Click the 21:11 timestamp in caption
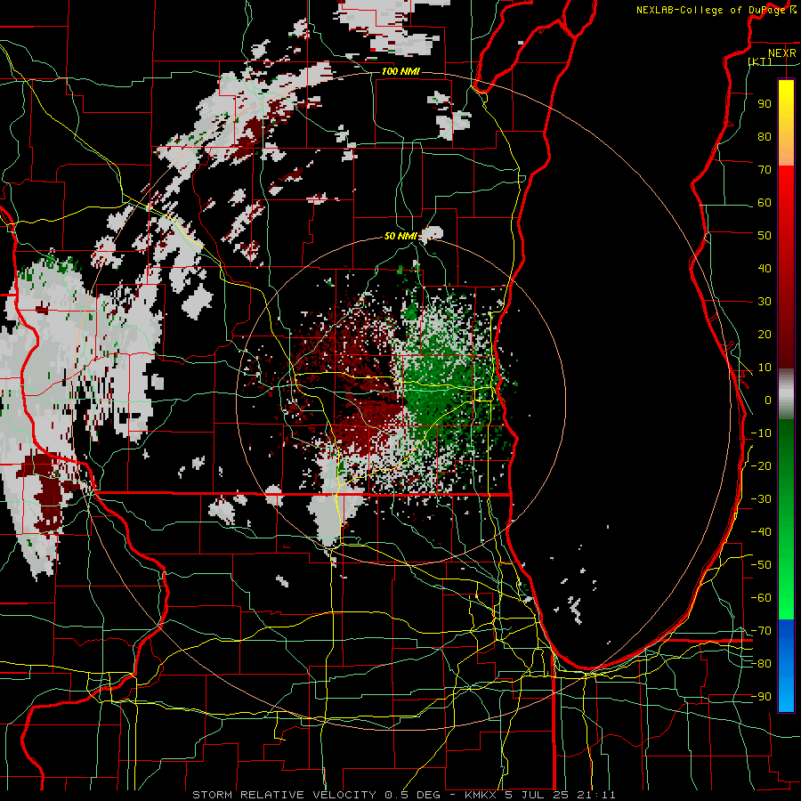 coord(596,795)
